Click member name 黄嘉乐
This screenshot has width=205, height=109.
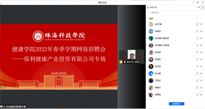tap(158, 88)
